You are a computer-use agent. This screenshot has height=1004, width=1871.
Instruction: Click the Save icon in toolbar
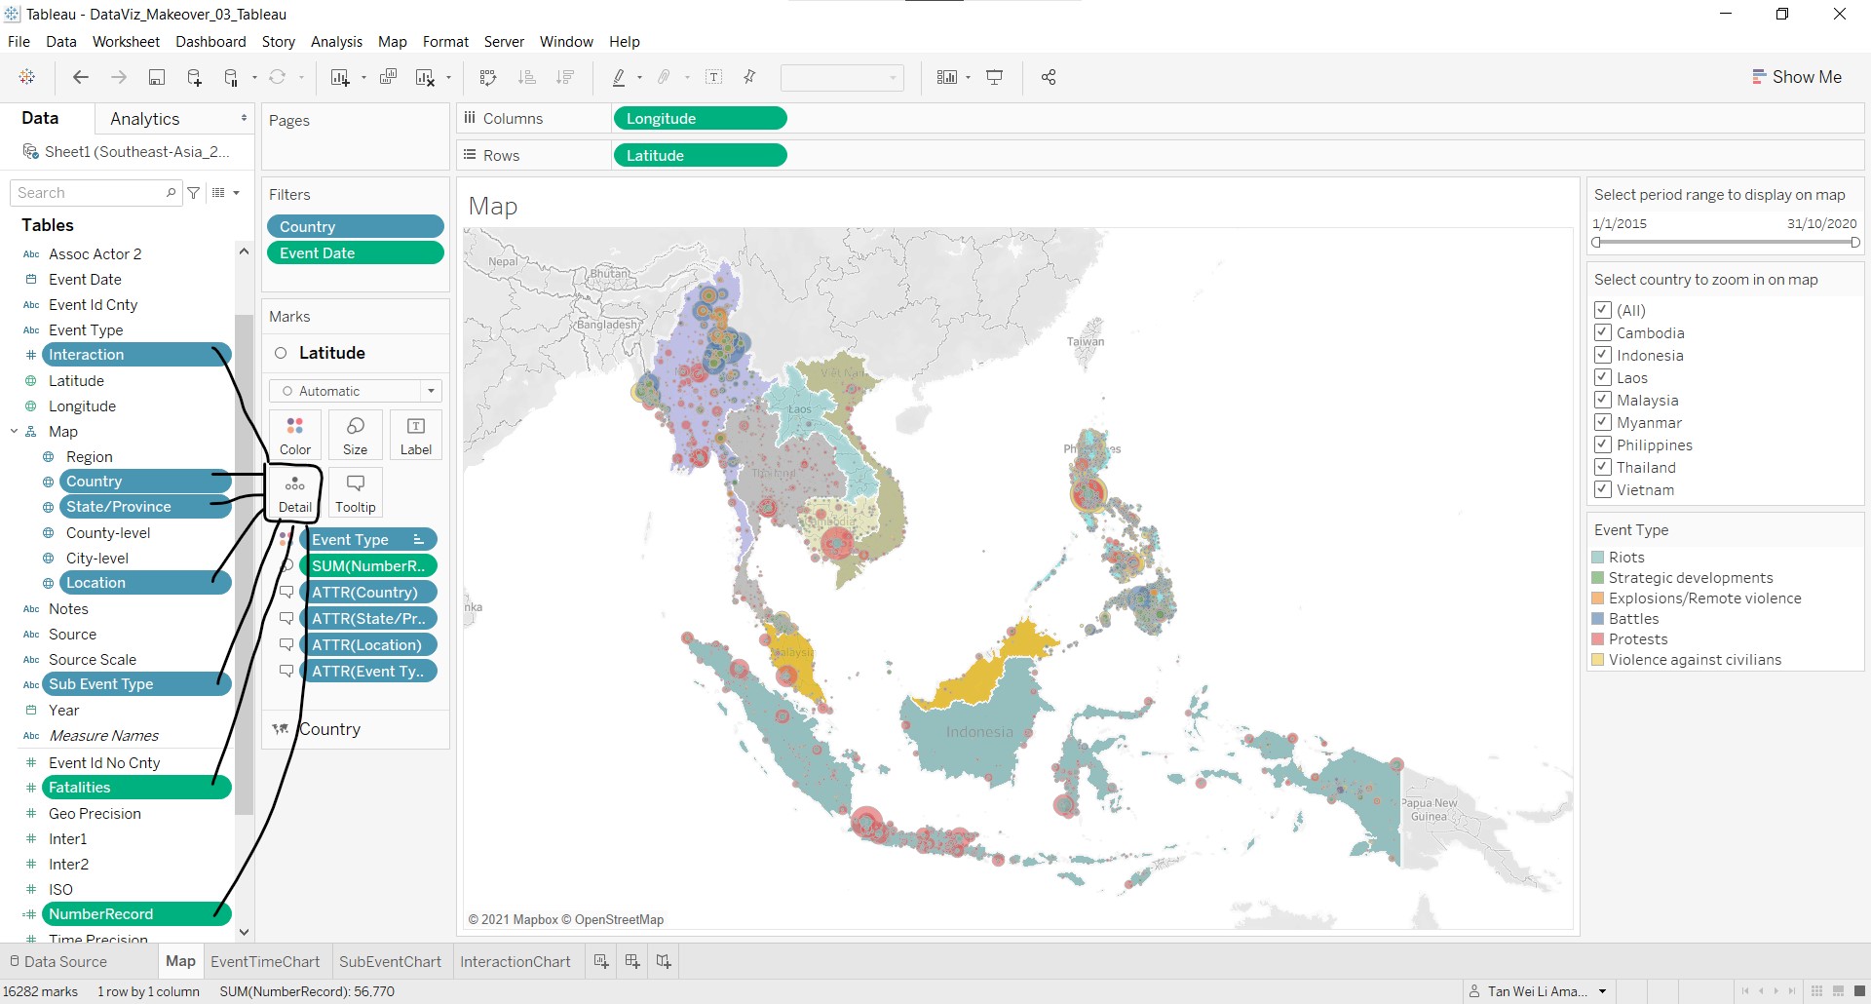pyautogui.click(x=156, y=78)
